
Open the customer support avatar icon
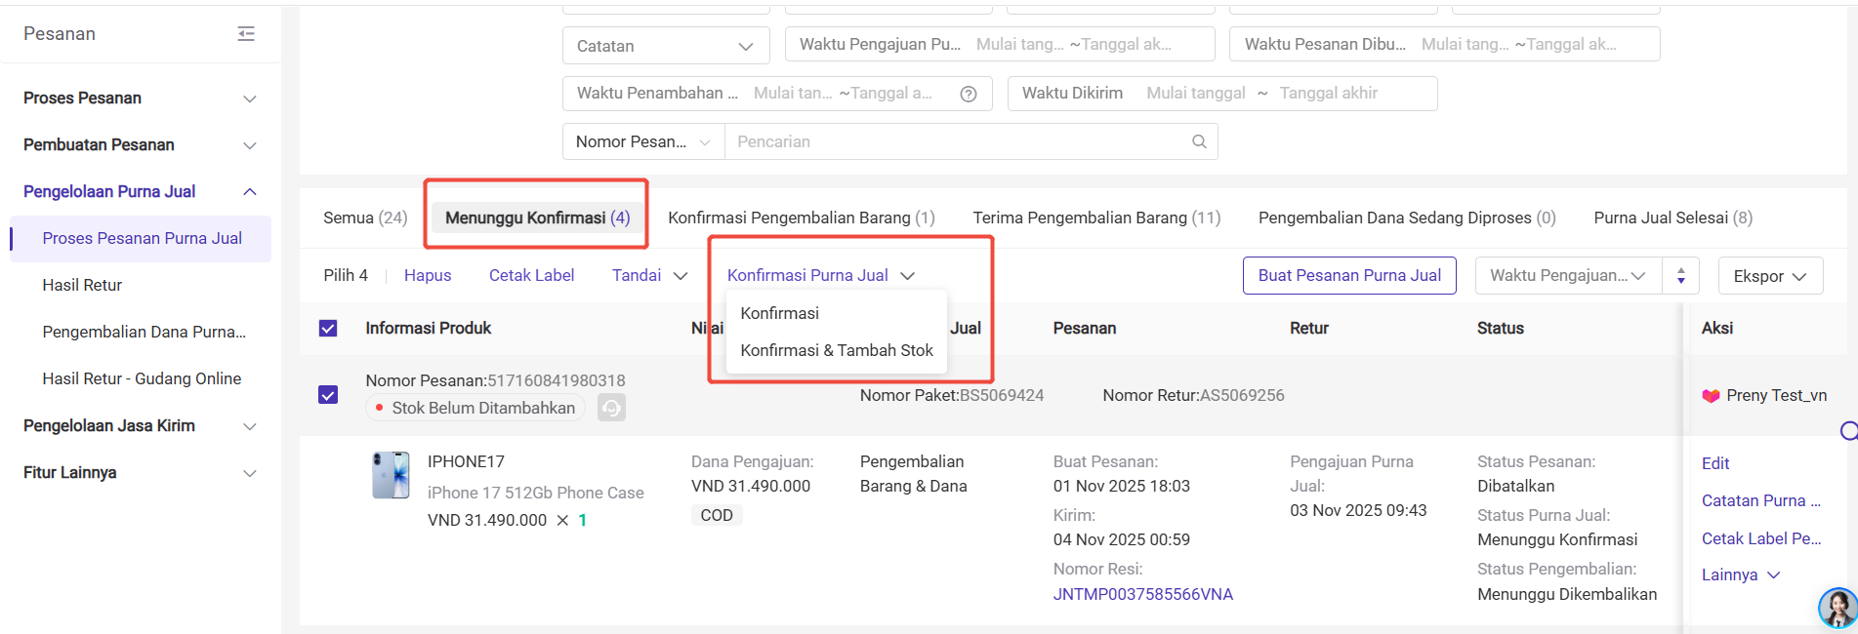(1837, 608)
